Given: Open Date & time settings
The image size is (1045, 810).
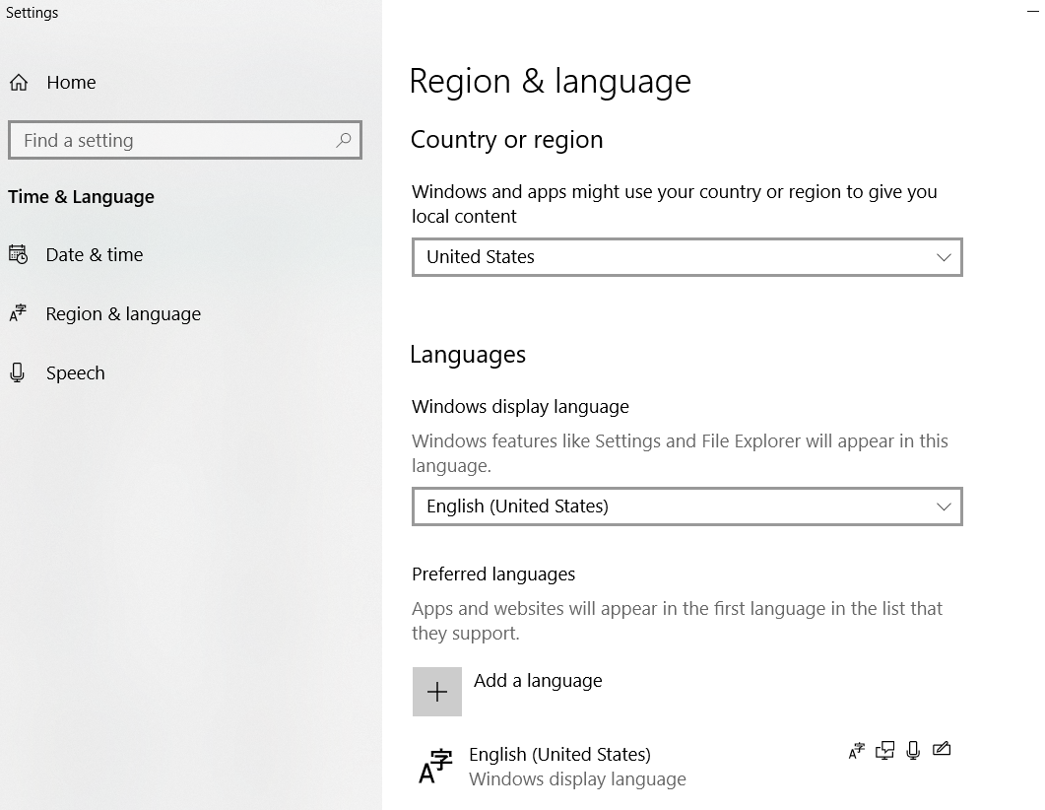Looking at the screenshot, I should (94, 254).
